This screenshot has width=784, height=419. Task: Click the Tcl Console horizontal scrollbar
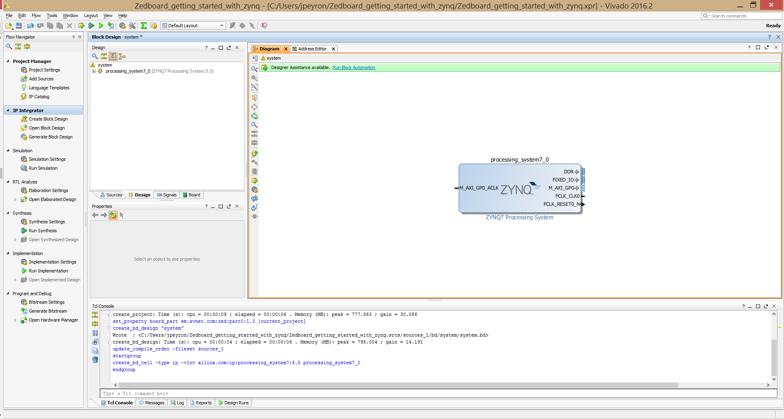(x=399, y=385)
